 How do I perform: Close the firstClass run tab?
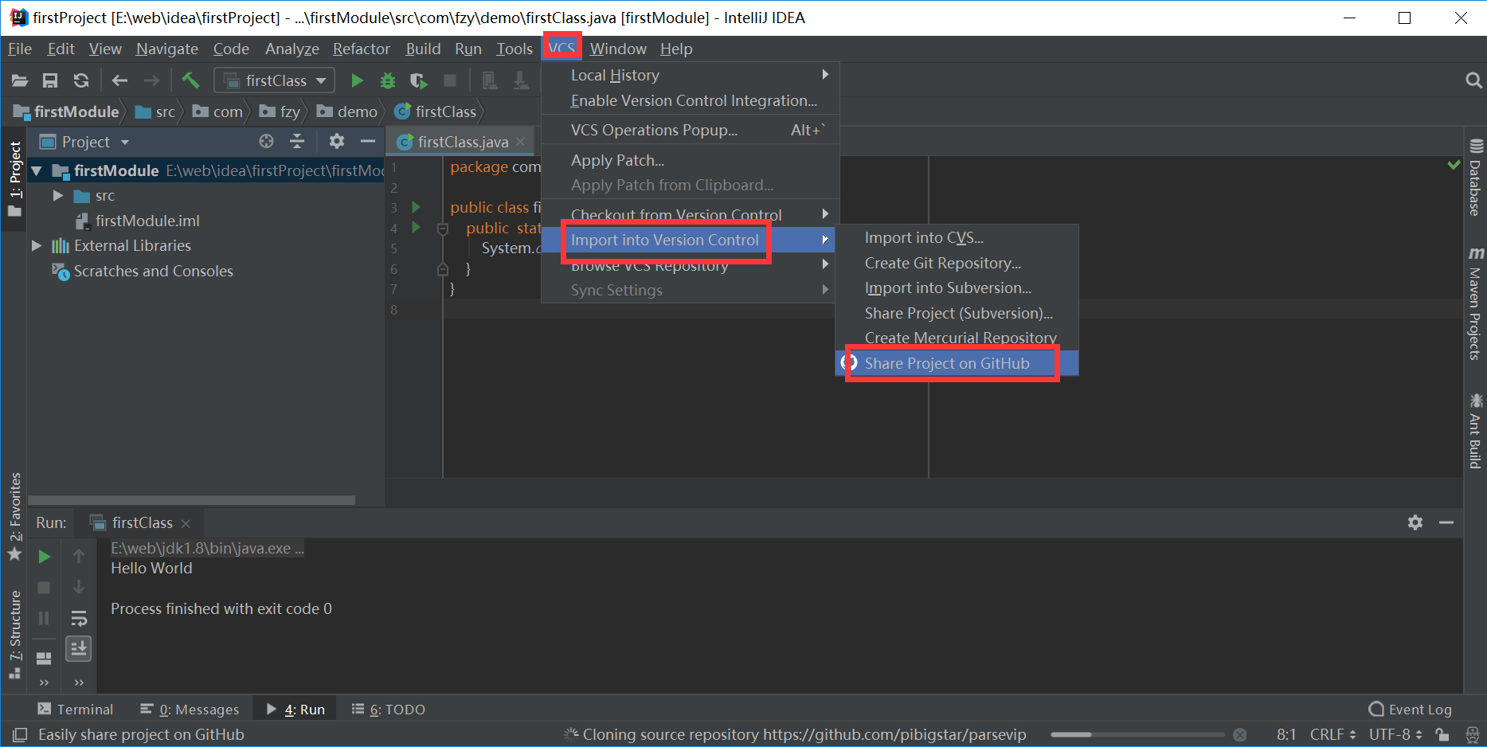coord(186,523)
